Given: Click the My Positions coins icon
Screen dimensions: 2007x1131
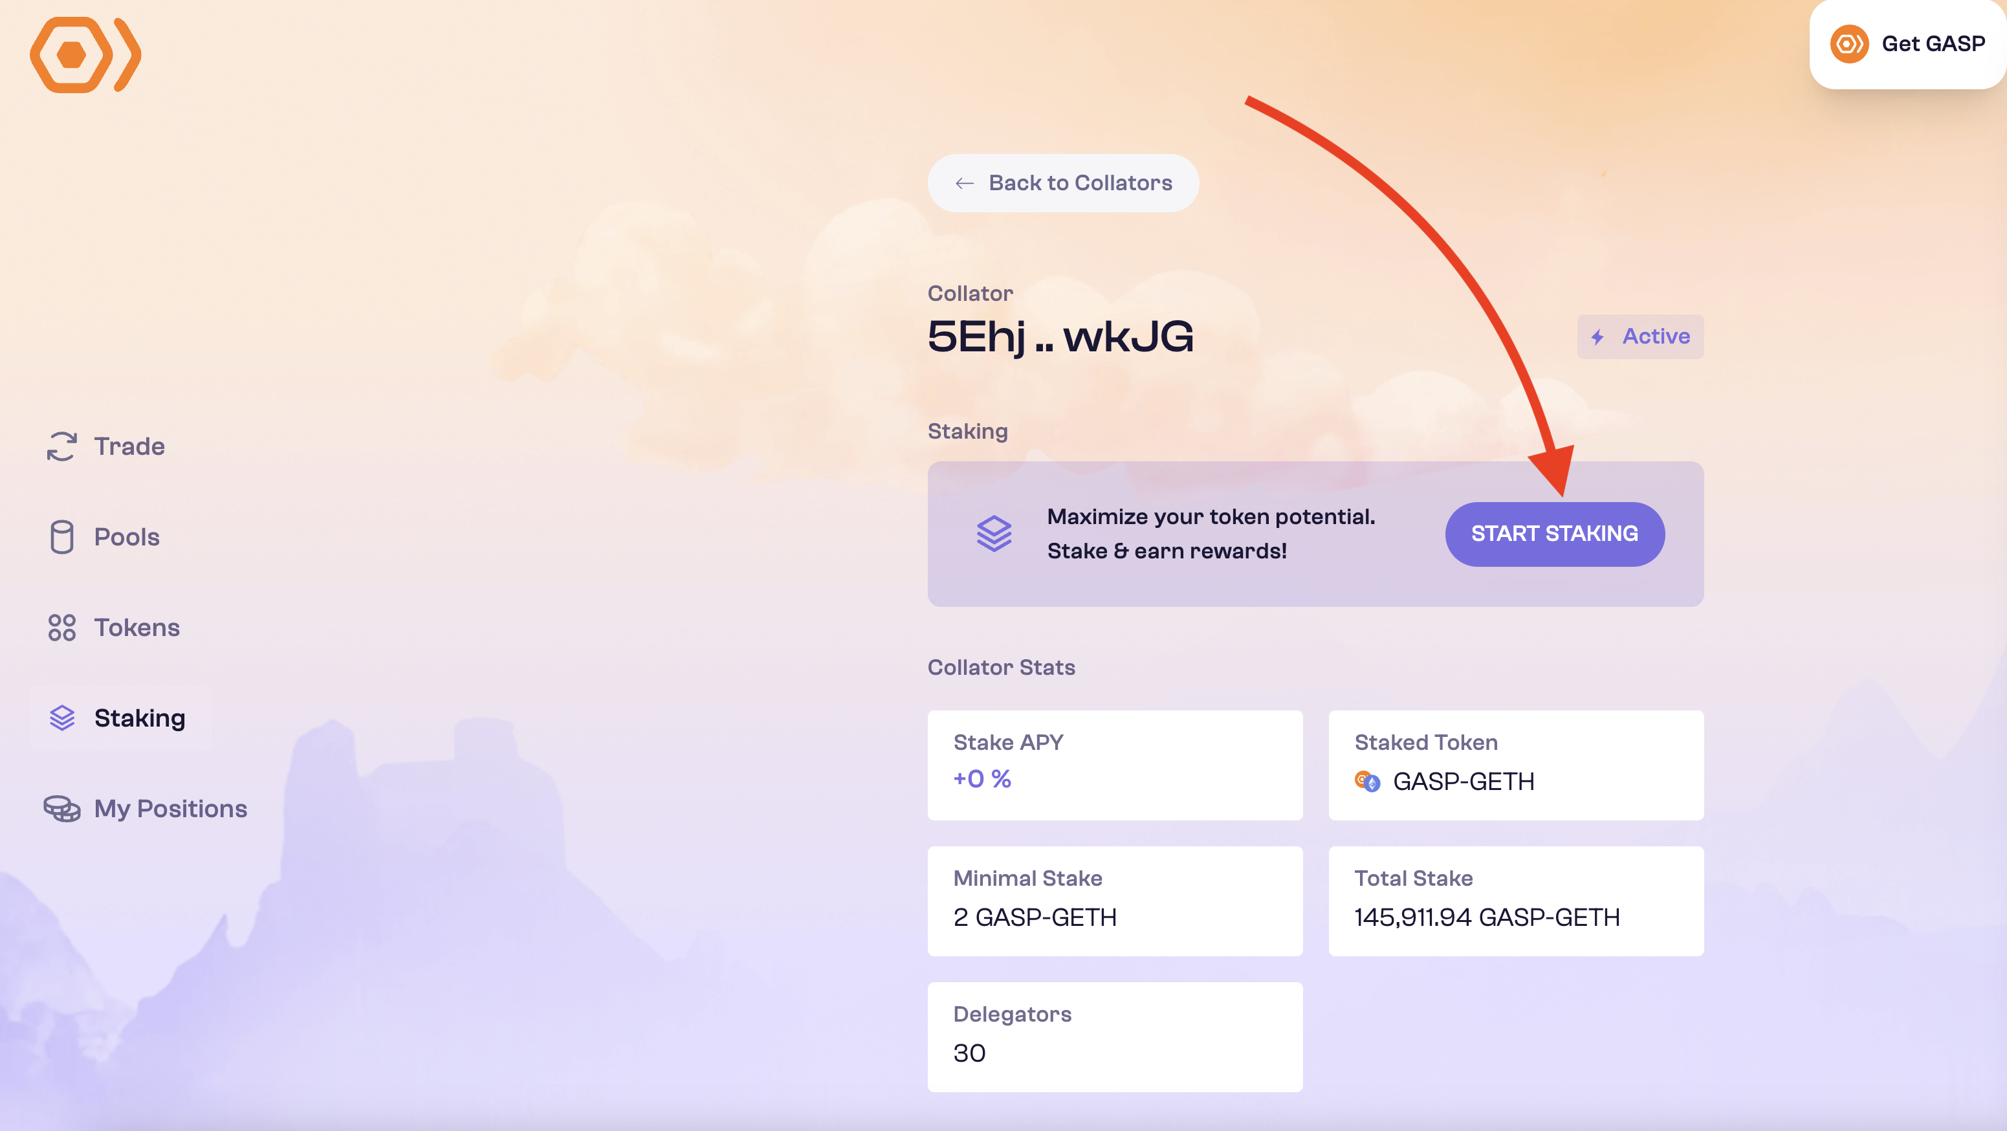Looking at the screenshot, I should 61,809.
